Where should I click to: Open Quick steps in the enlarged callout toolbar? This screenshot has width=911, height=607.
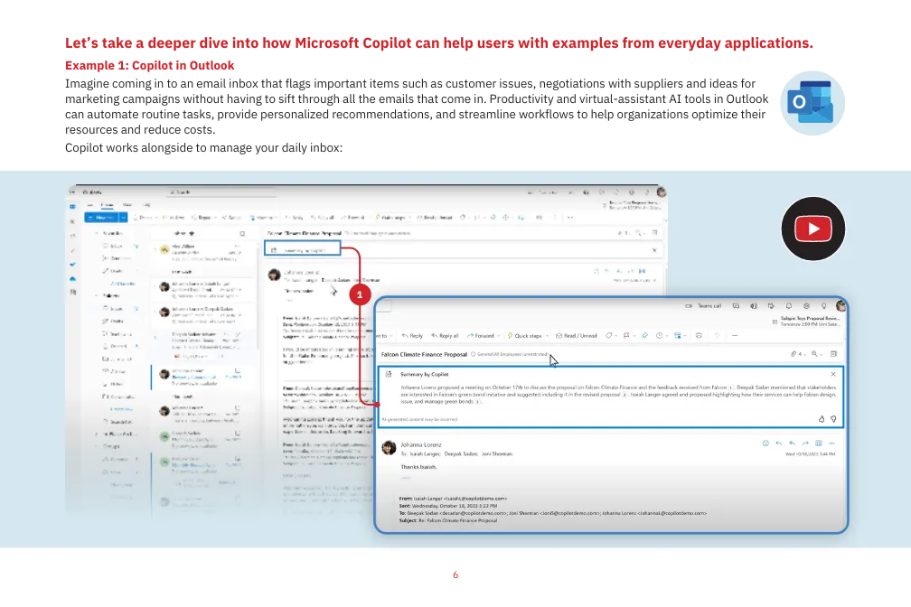tap(524, 336)
